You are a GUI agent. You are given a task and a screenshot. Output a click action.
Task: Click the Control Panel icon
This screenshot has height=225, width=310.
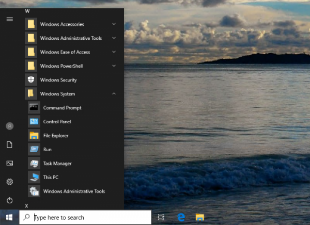[x=34, y=121]
